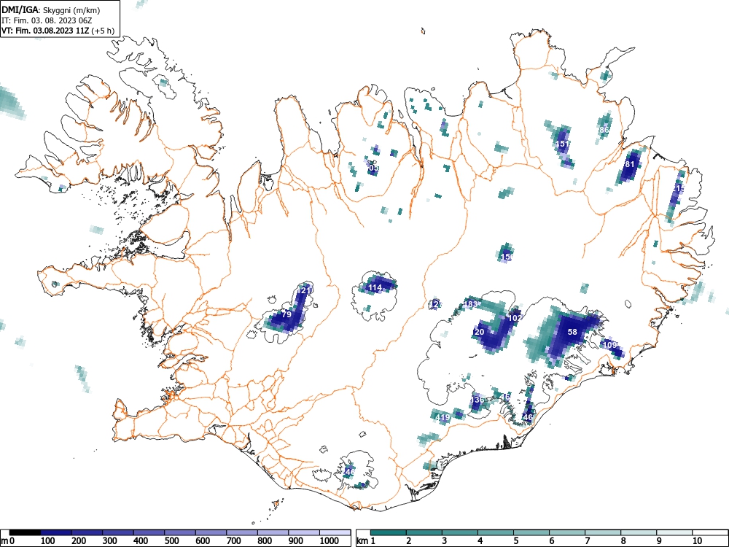Click the dark teal 1–2 km legend swatch

389,532
